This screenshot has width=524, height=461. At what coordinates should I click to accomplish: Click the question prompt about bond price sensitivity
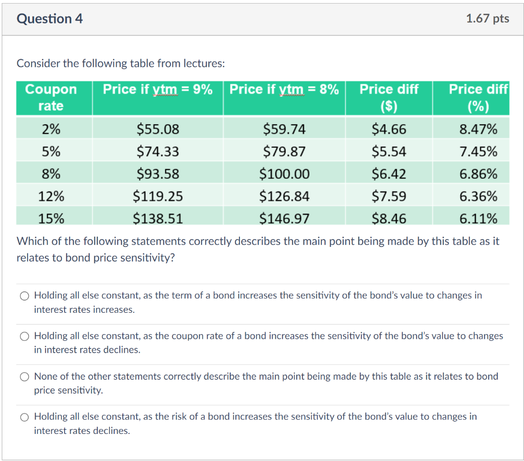tap(258, 249)
